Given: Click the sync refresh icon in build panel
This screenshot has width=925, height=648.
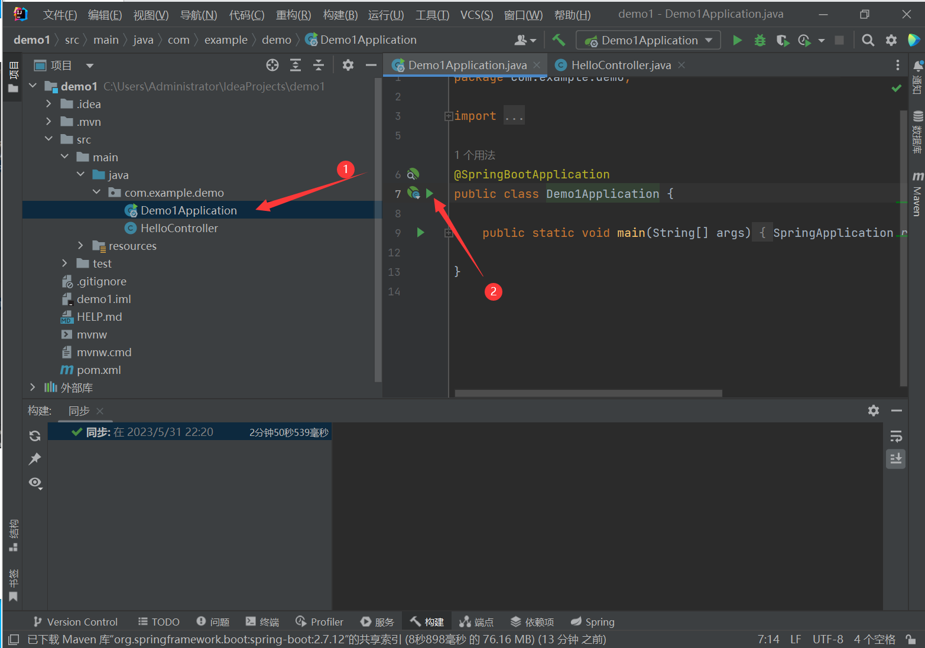Looking at the screenshot, I should pyautogui.click(x=35, y=436).
